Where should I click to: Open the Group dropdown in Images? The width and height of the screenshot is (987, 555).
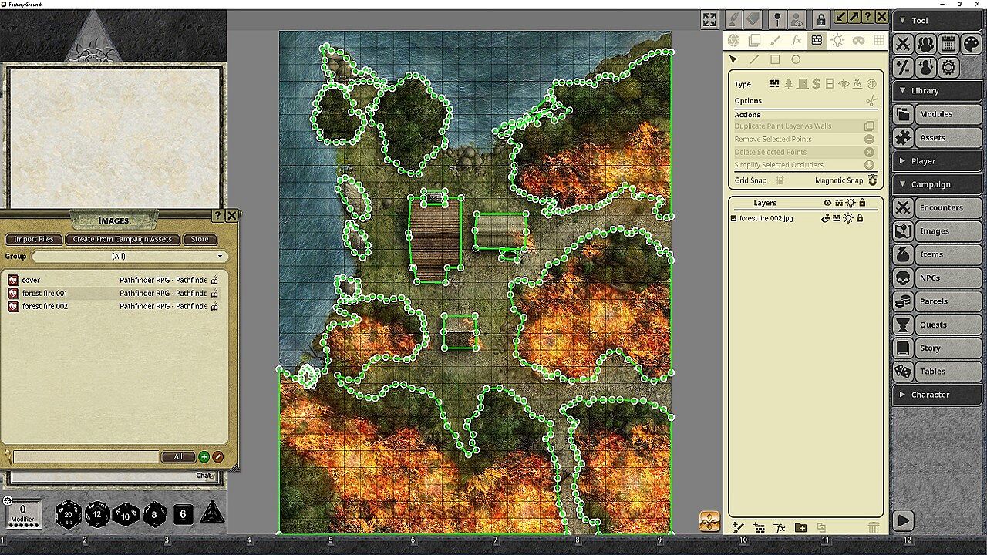(128, 256)
